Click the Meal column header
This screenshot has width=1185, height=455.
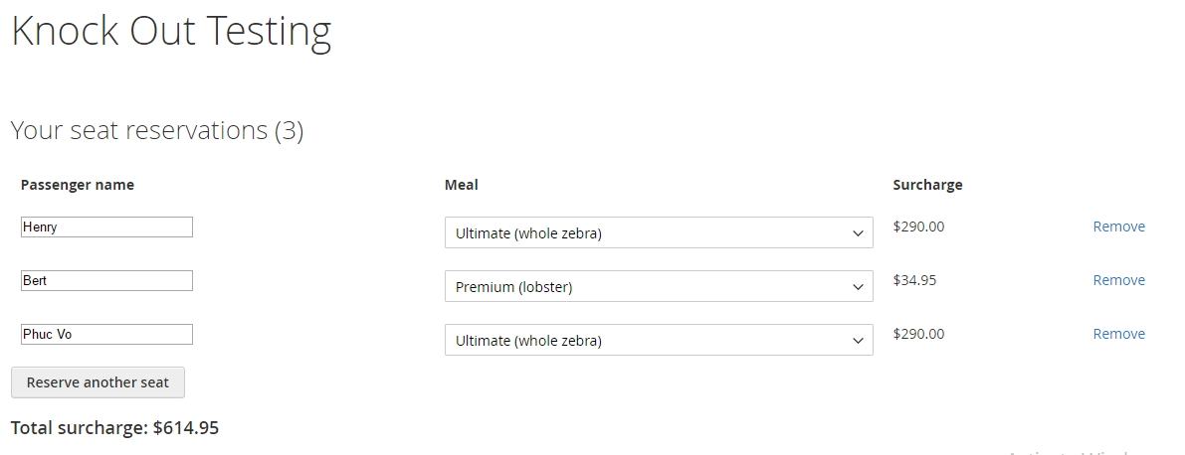462,185
